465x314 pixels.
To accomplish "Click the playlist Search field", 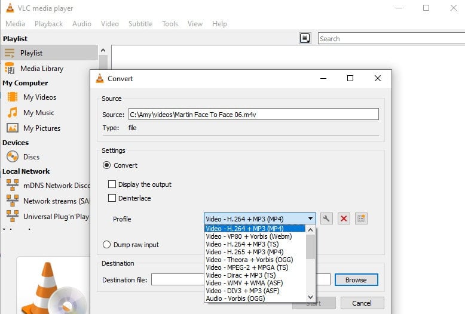I will (391, 39).
